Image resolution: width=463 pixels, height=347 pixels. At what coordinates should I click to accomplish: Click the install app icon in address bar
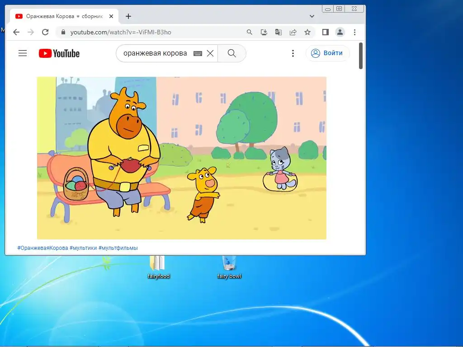[x=264, y=32]
